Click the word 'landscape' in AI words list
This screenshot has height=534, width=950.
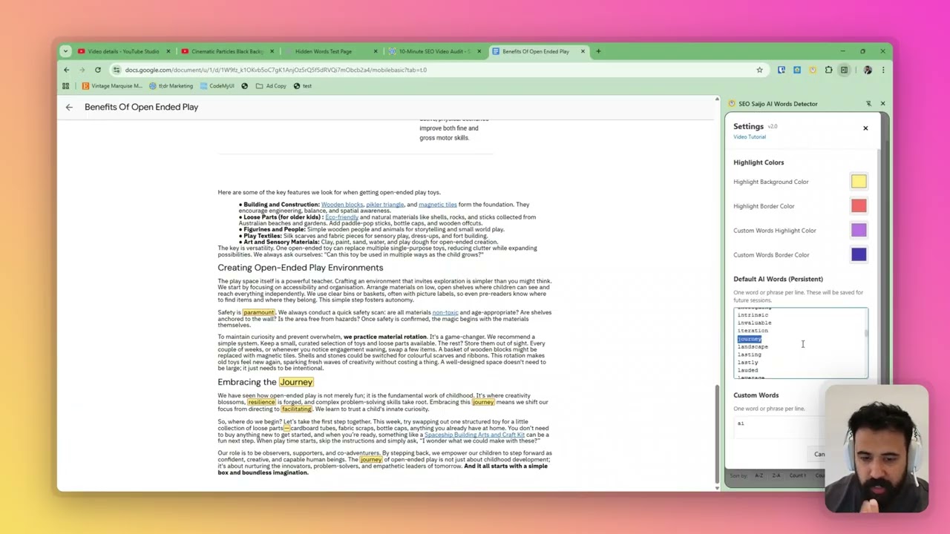click(x=753, y=346)
